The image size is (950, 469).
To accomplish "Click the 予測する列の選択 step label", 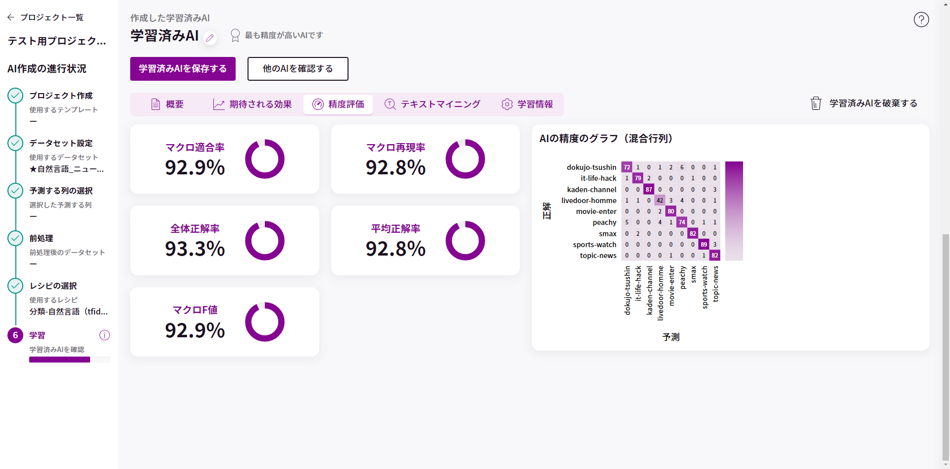I will click(x=61, y=191).
